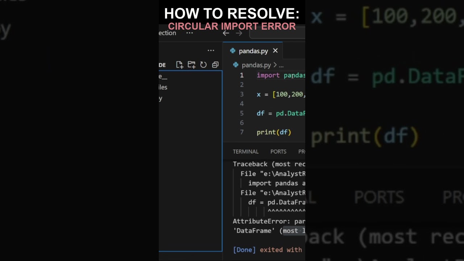Collapse all folders in explorer
Viewport: 464px width, 261px height.
pos(215,65)
